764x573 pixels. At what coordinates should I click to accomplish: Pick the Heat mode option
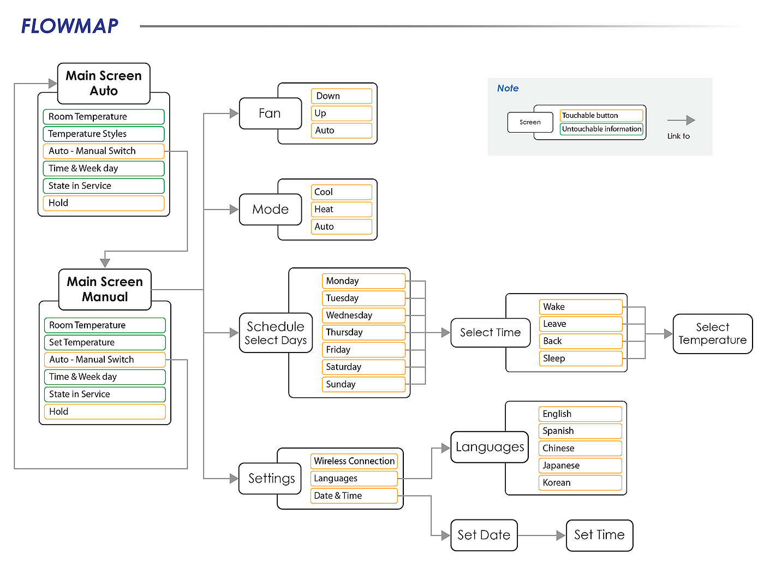[342, 210]
